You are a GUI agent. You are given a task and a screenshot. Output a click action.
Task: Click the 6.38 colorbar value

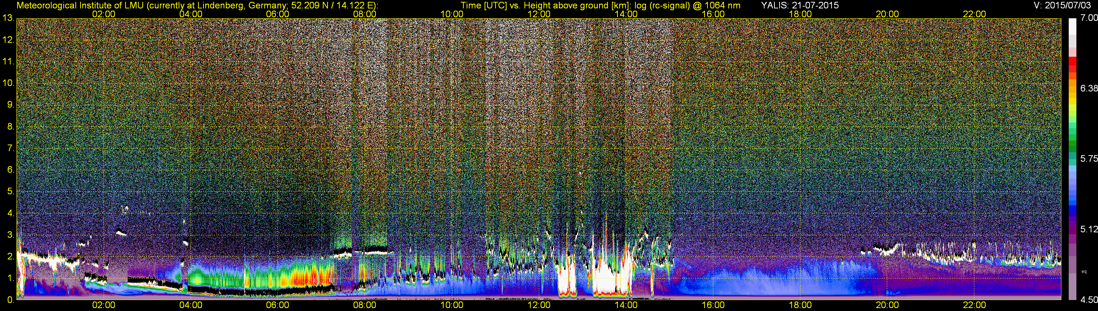[1089, 88]
